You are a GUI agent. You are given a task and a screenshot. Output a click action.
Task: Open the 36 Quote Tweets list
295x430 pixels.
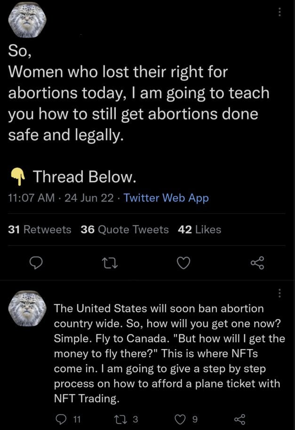pos(125,229)
